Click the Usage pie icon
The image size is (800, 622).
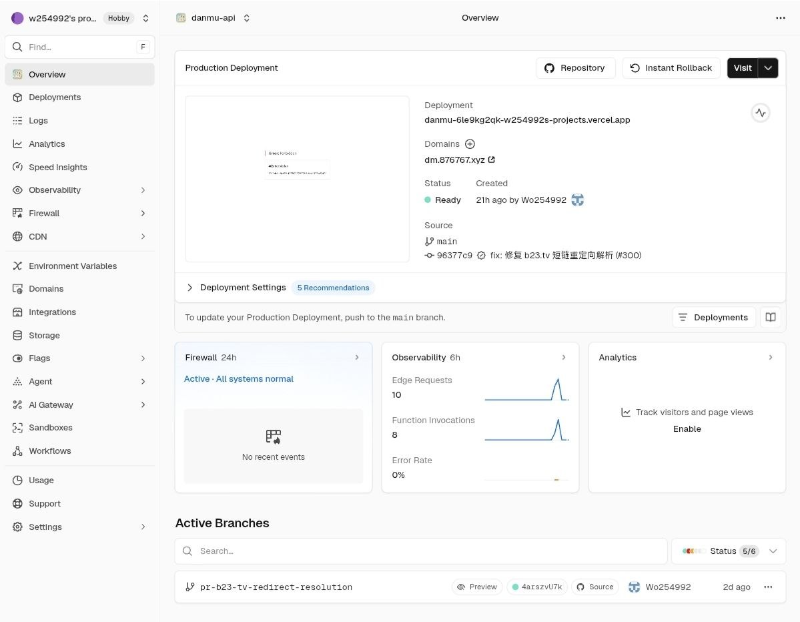[x=17, y=480]
